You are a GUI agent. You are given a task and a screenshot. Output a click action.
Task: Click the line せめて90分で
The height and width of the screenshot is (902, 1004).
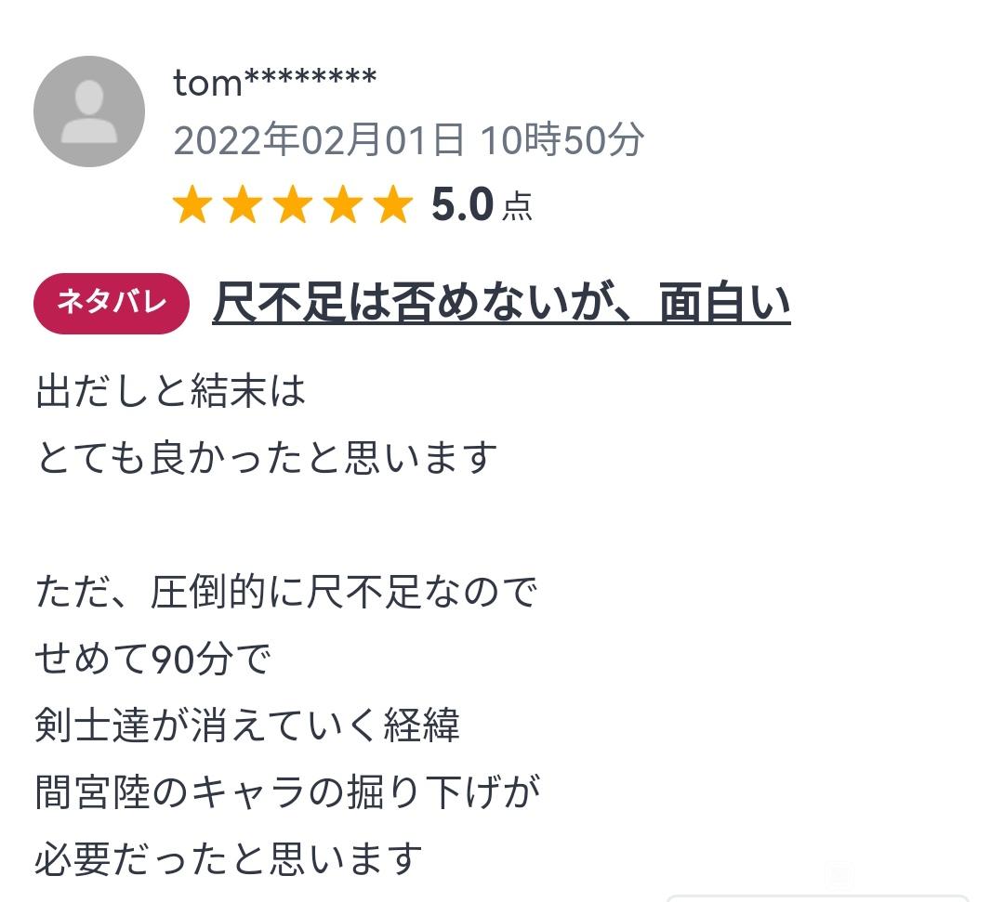click(153, 659)
